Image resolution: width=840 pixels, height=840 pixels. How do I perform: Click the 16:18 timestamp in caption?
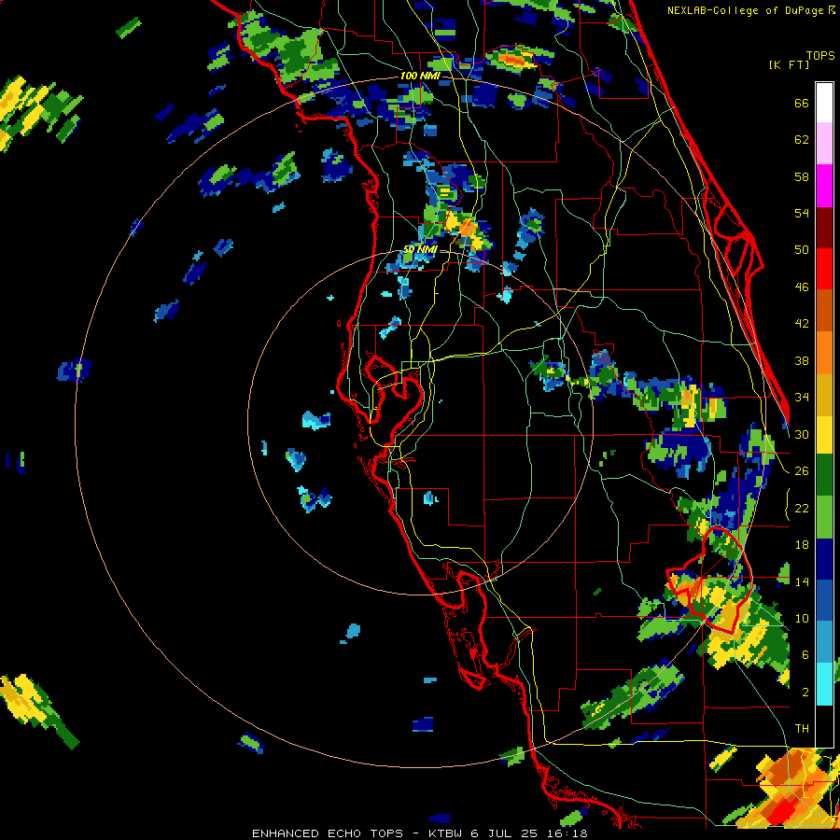567,833
